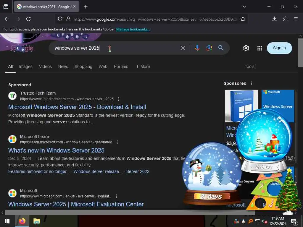
Task: Switch to the News tab
Action: point(63,67)
